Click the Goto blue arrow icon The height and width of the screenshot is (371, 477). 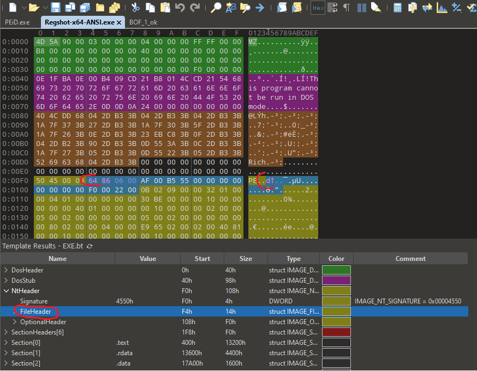pos(260,7)
